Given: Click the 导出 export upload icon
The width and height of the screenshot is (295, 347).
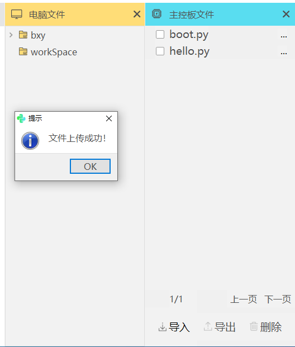Looking at the screenshot, I should click(x=208, y=327).
